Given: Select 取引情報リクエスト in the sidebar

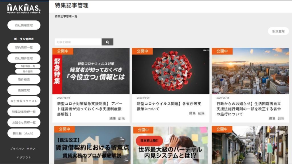Looking at the screenshot, I should 24,101.
